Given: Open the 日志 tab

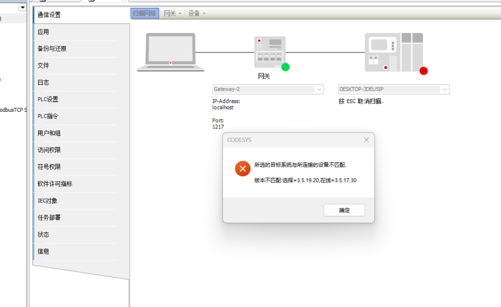Looking at the screenshot, I should [43, 82].
